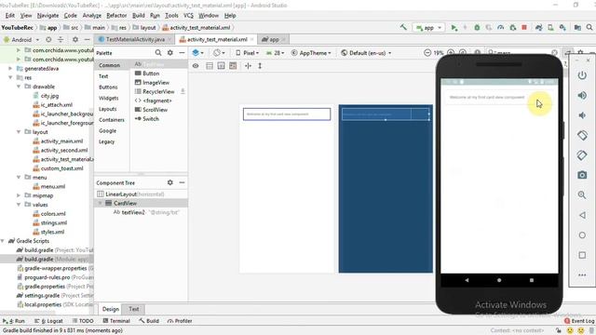Click emulator Rotate Left icon
This screenshot has width=596, height=335.
[582, 135]
